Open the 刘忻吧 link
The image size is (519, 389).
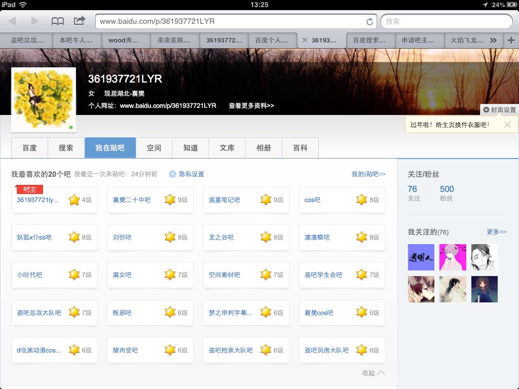point(122,237)
